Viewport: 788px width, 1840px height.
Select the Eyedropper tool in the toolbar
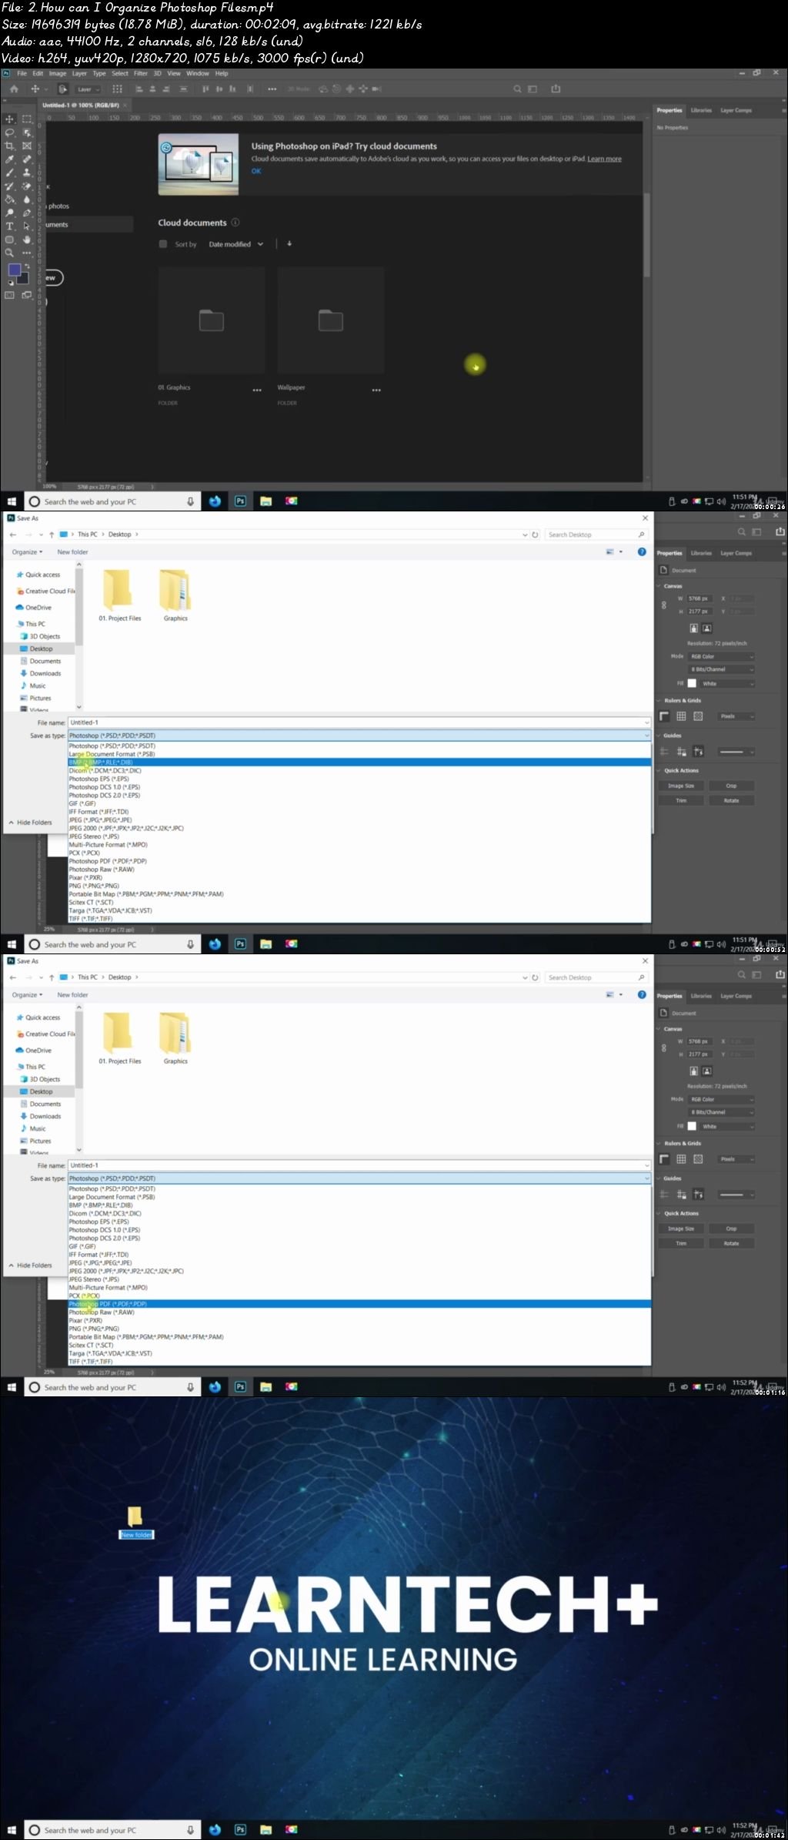pyautogui.click(x=10, y=159)
